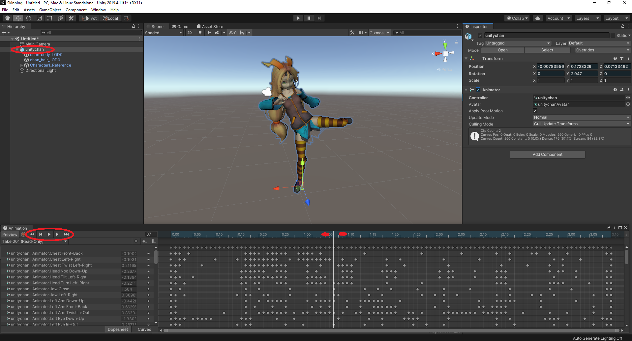Select the Scale tool
632x341 pixels.
(39, 18)
